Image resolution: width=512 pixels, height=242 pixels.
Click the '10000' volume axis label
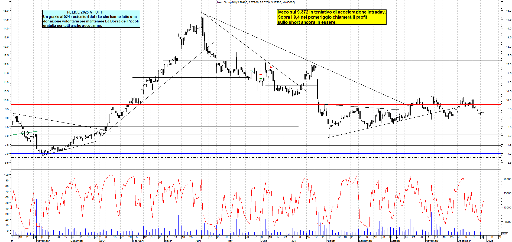[x=507, y=208]
